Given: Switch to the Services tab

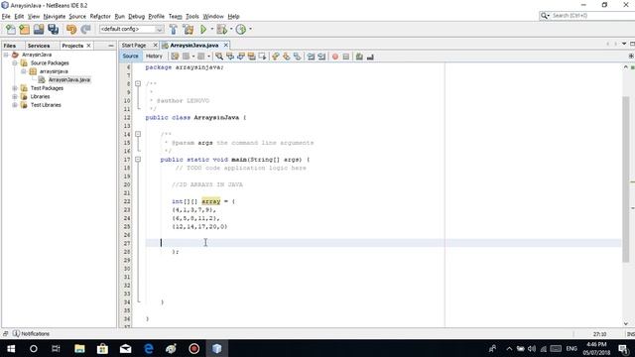Looking at the screenshot, I should click(x=39, y=46).
